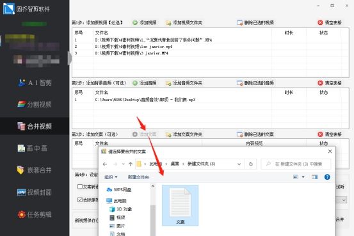Screen dimensions: 354x236
Task: Open the 视频封面 sidebar module
Action: [35, 193]
